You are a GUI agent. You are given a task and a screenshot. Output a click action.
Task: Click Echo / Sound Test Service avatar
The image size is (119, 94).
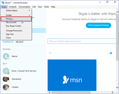click(6, 71)
